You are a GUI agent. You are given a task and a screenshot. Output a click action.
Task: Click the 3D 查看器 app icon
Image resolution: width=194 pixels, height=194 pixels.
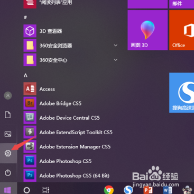pyautogui.click(x=30, y=31)
